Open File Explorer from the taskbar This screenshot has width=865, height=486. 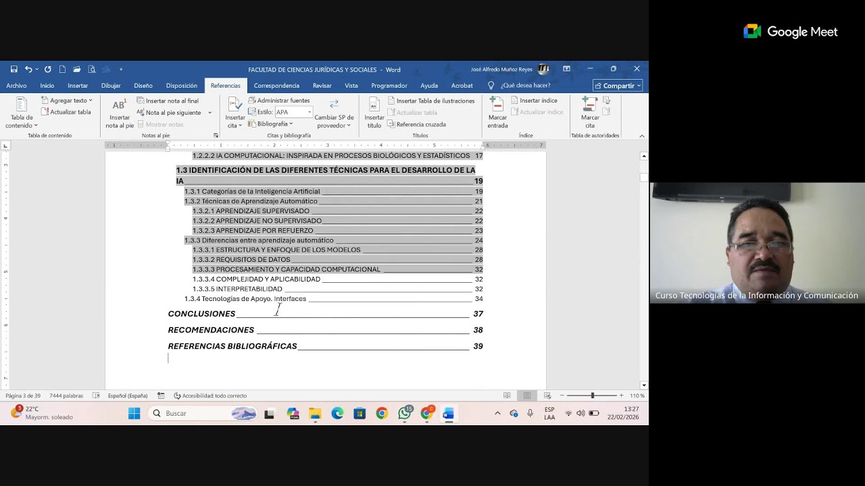(x=315, y=413)
